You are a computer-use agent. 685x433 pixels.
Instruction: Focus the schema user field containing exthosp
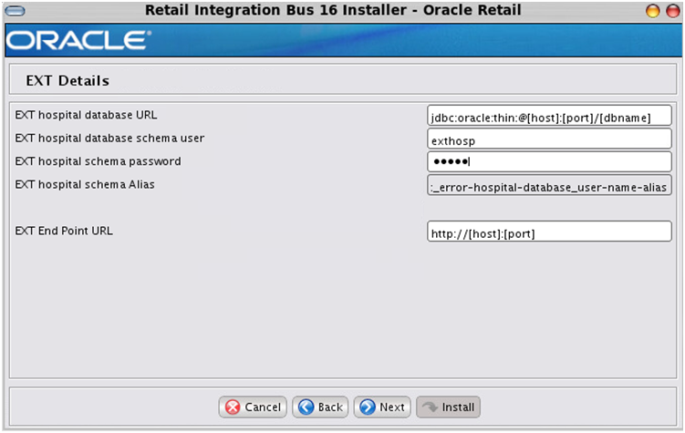(x=549, y=139)
